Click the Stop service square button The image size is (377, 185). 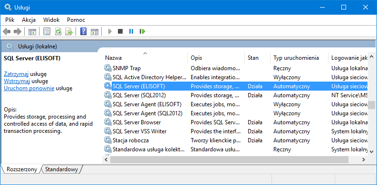click(120, 31)
